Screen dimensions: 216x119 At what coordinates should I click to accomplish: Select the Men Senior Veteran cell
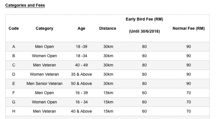(44, 83)
